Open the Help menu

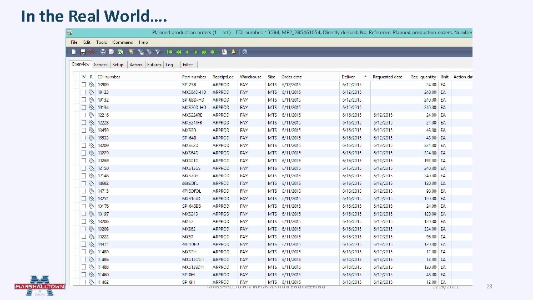[143, 43]
